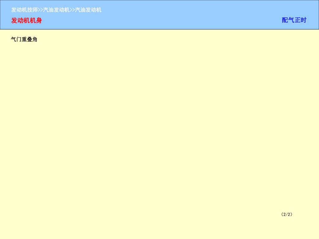This screenshot has width=319, height=239.
Task: Select the red heading 发动机机身
Action: pos(27,20)
